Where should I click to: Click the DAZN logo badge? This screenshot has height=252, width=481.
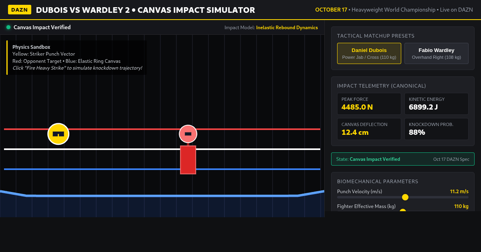coord(20,10)
